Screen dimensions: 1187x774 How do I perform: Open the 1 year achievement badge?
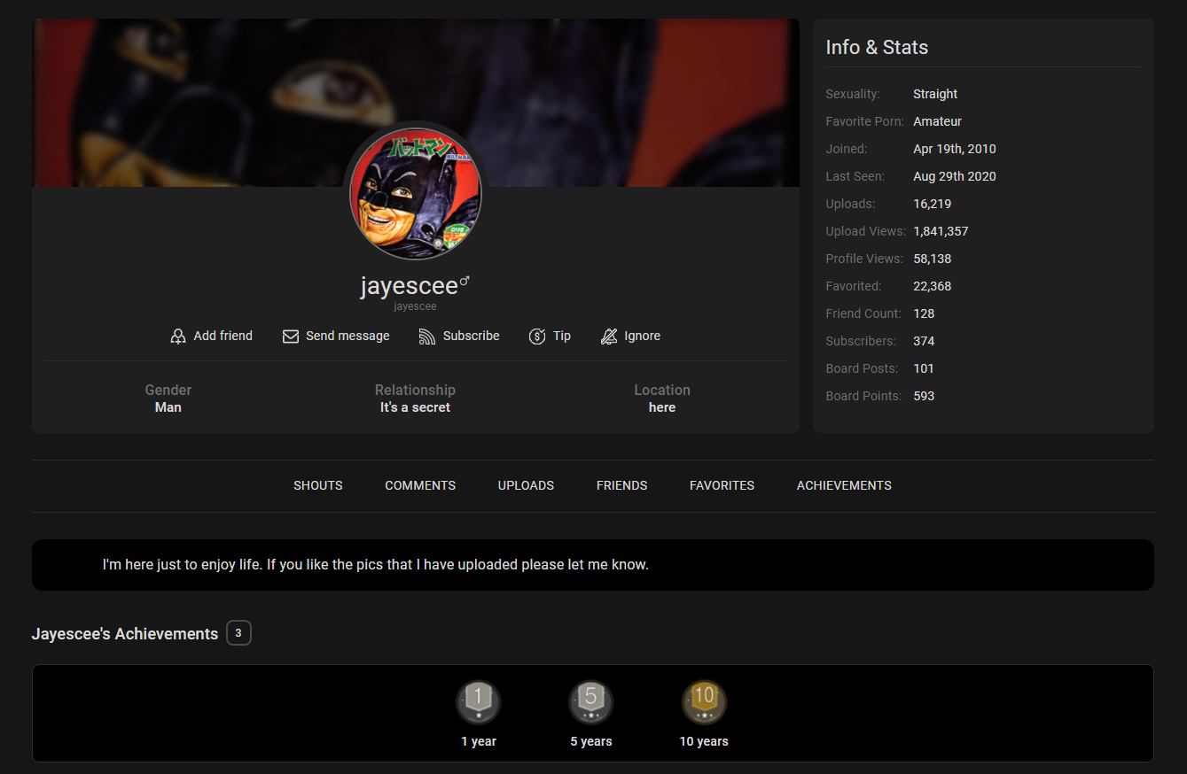click(479, 703)
